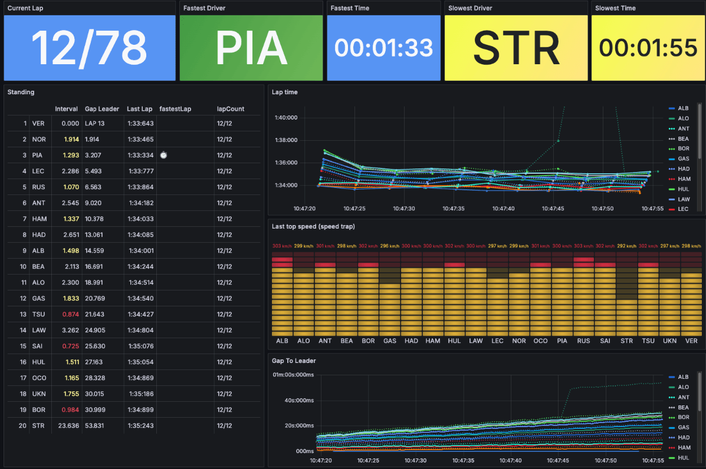Viewport: 706px width, 469px height.
Task: Toggle ANT series in Lap time legend
Action: 684,128
